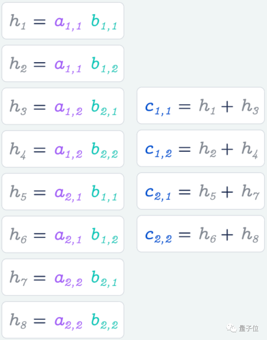Image resolution: width=267 pixels, height=340 pixels.
Task: Click the gray h7 term in the c2,1 equation
Action: 250,192
